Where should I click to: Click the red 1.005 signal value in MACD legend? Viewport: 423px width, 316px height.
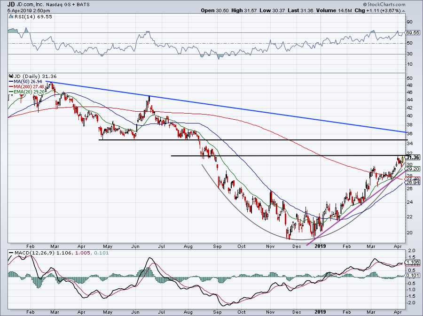click(82, 253)
